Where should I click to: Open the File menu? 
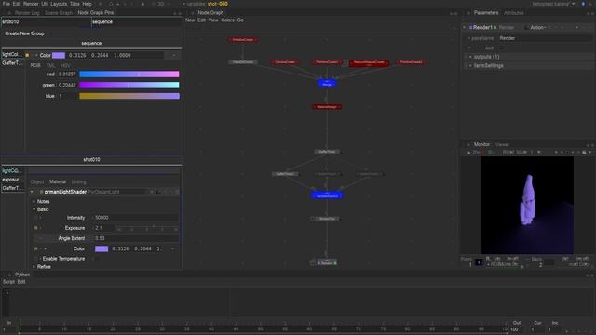pos(7,4)
